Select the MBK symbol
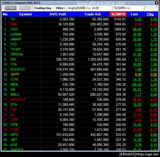This screenshot has width=160, height=157. click(x=14, y=85)
